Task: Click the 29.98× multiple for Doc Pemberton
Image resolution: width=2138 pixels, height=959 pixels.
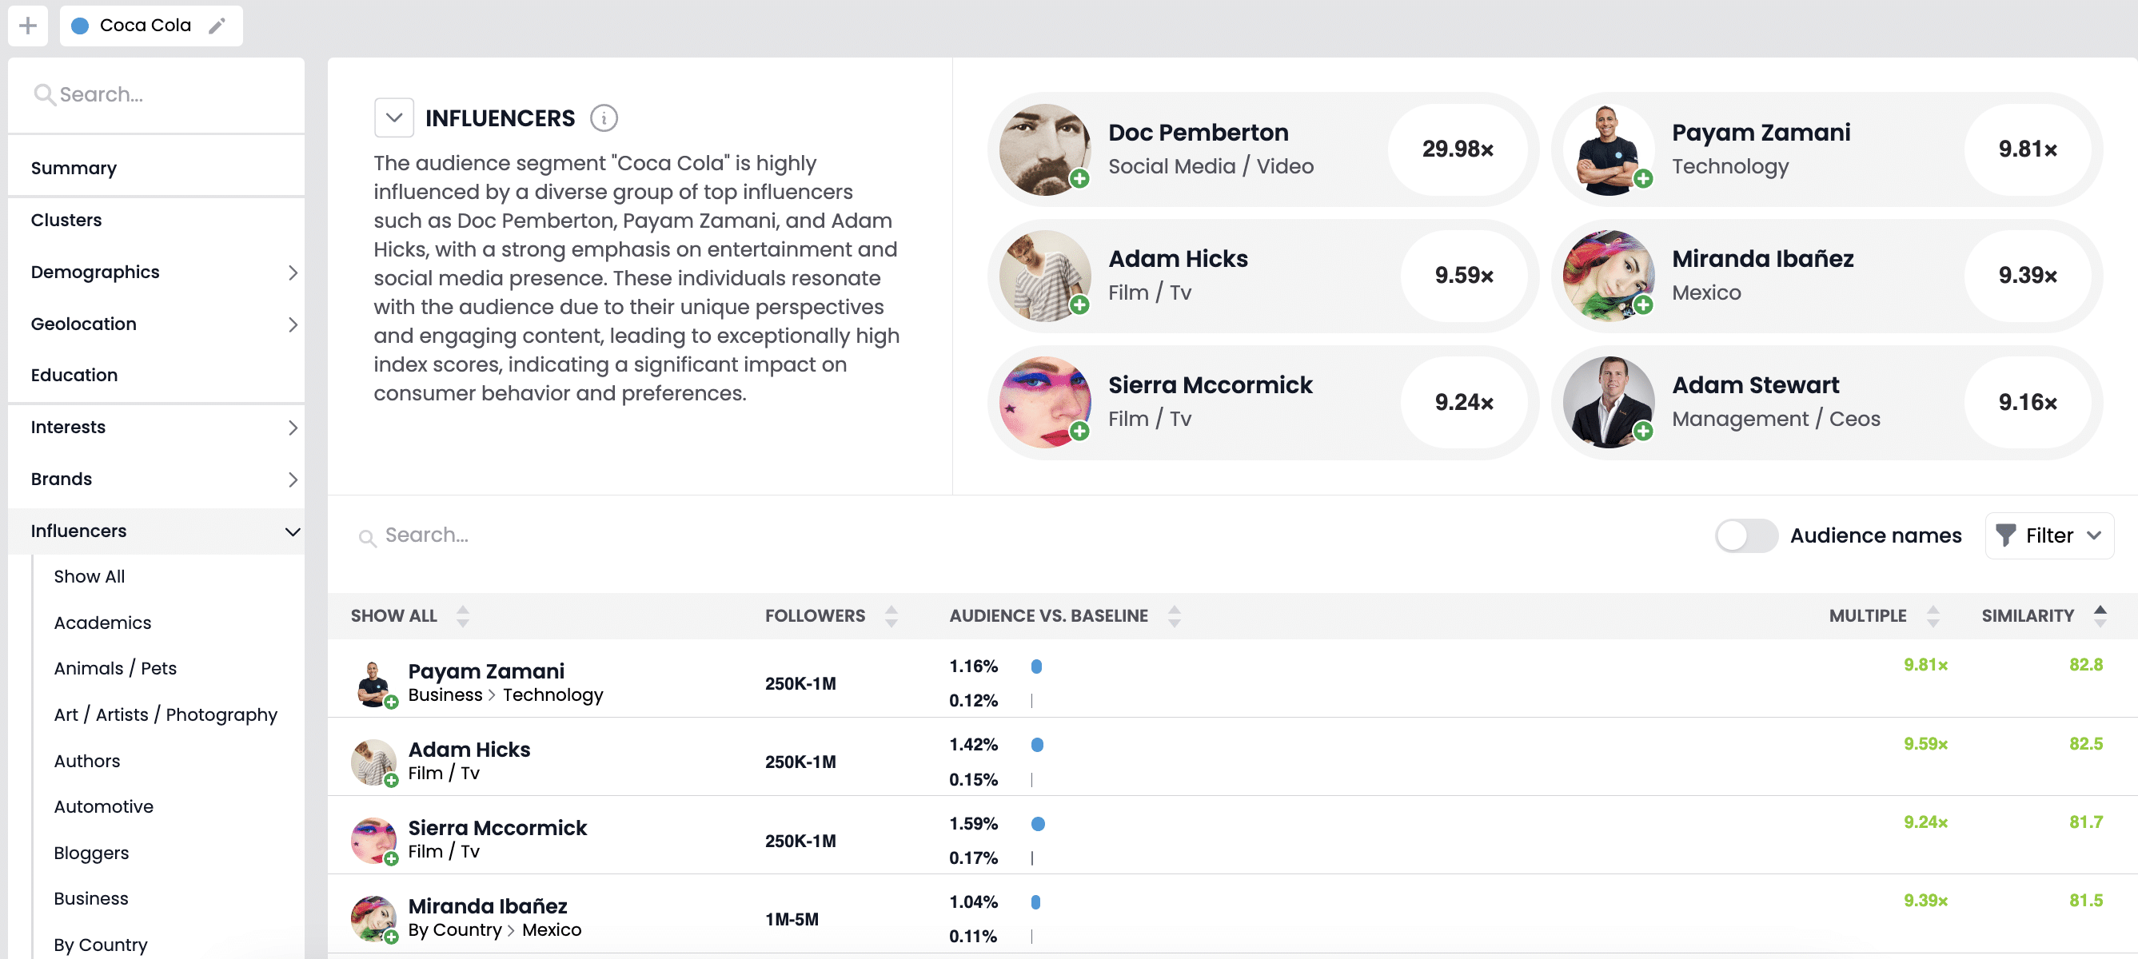Action: click(1458, 149)
